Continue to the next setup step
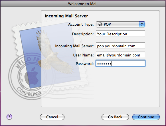 [x=146, y=117]
